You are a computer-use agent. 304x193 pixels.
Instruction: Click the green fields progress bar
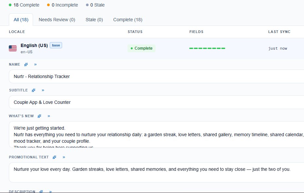[x=207, y=48]
